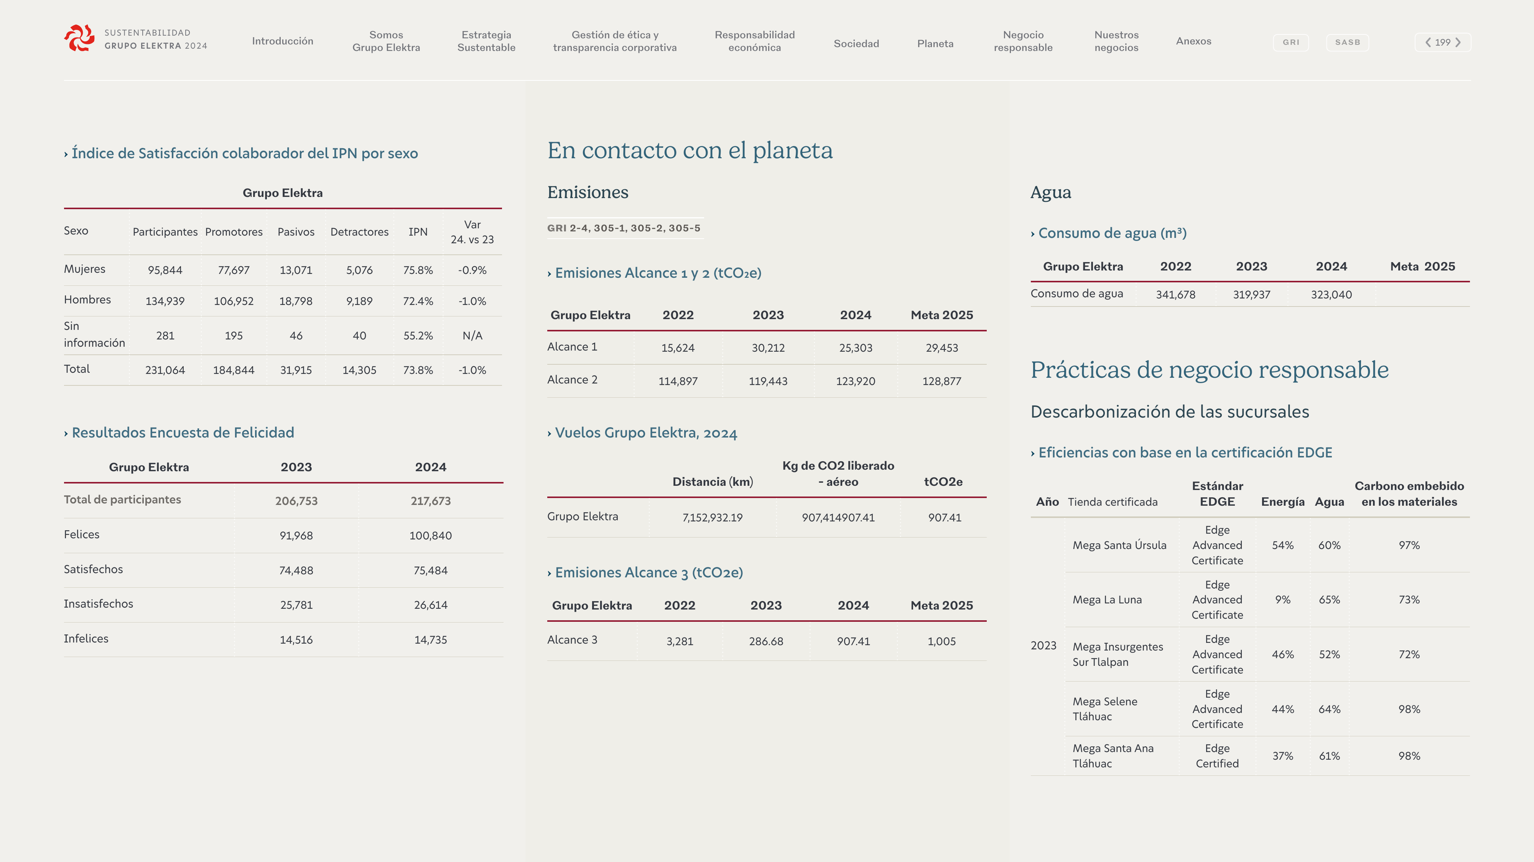
Task: Click Alcance 1 Meta 2025 value 29,453
Action: click(941, 348)
